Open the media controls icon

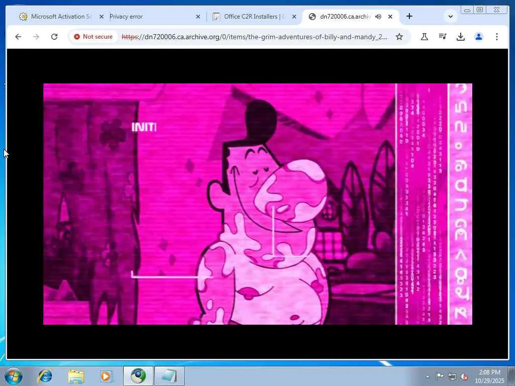[443, 37]
